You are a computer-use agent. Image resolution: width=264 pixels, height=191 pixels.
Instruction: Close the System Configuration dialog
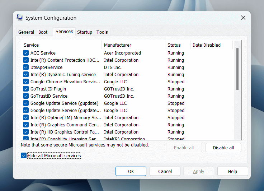click(x=243, y=18)
